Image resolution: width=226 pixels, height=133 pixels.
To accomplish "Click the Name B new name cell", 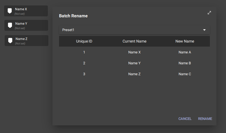I will (185, 63).
